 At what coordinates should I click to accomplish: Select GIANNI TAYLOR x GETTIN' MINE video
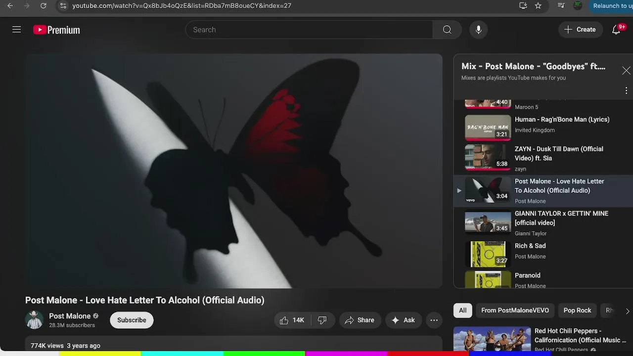tap(543, 222)
